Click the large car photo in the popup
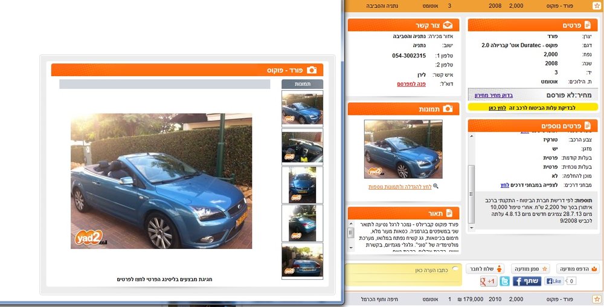The height and width of the screenshot is (307, 604). coord(161,181)
